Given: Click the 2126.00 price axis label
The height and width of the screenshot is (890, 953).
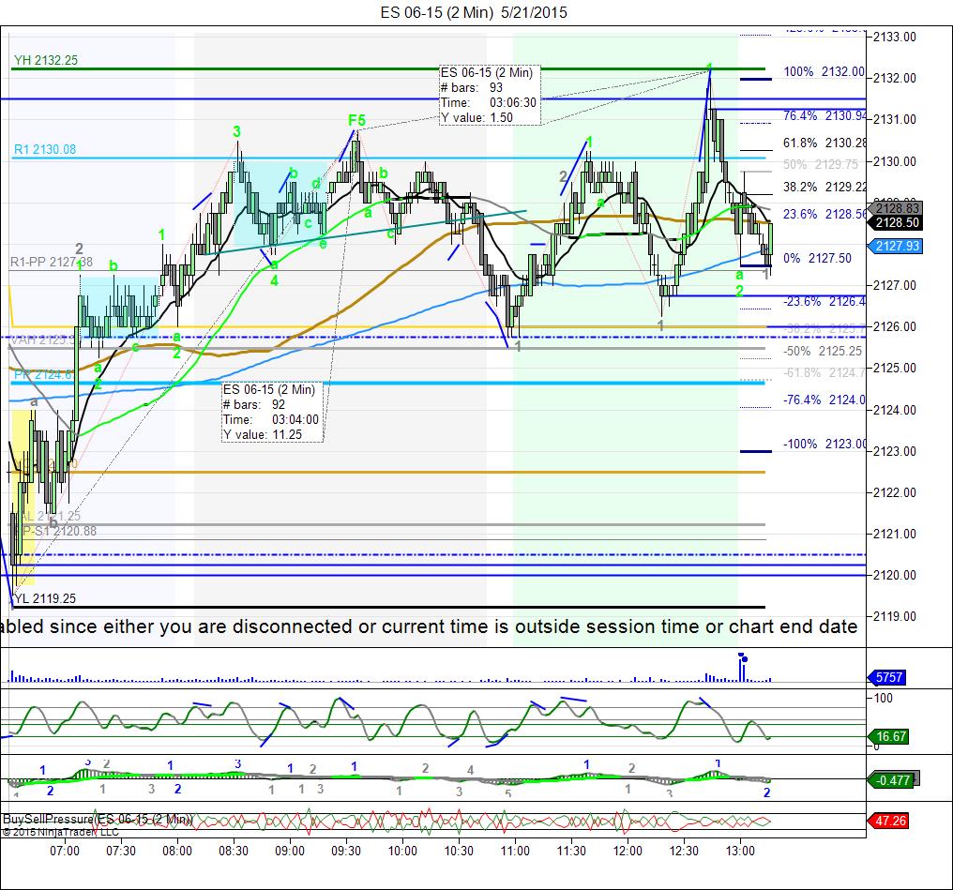Looking at the screenshot, I should 895,327.
